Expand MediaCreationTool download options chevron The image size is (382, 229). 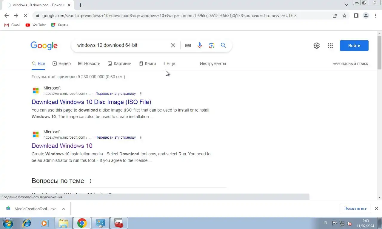point(64,209)
